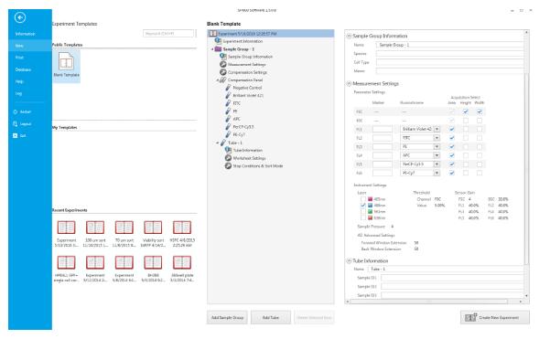550x339 pixels.
Task: Enable FL1 Height acquisition checkbox
Action: tap(466, 129)
